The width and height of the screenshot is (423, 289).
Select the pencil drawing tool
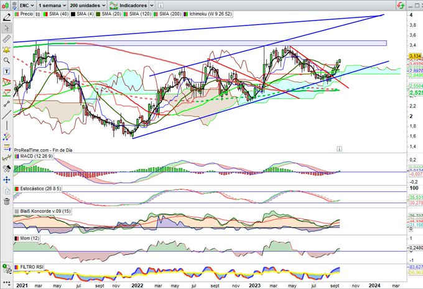[6, 17]
